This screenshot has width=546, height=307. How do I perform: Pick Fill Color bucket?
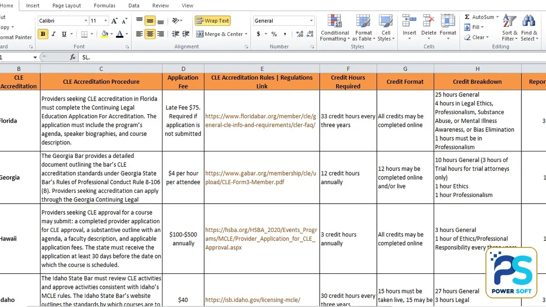(105, 34)
